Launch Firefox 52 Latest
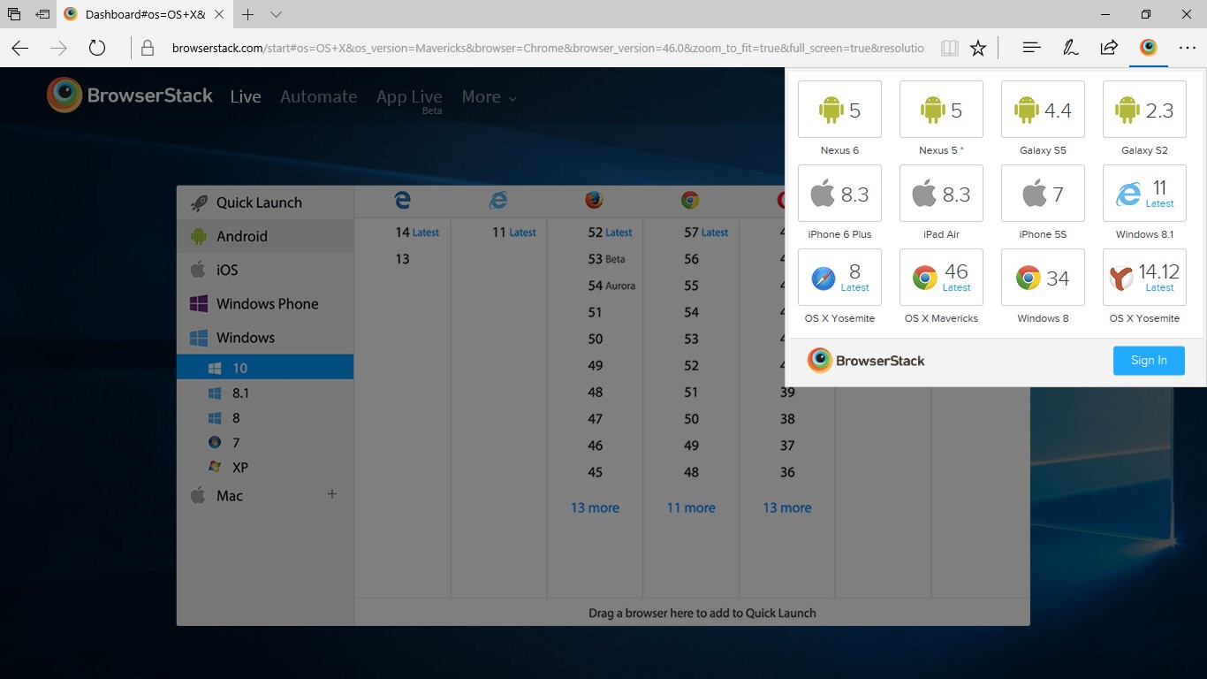The width and height of the screenshot is (1207, 679). pos(610,233)
